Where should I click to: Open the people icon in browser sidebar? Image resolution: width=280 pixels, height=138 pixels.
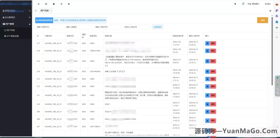point(277,10)
